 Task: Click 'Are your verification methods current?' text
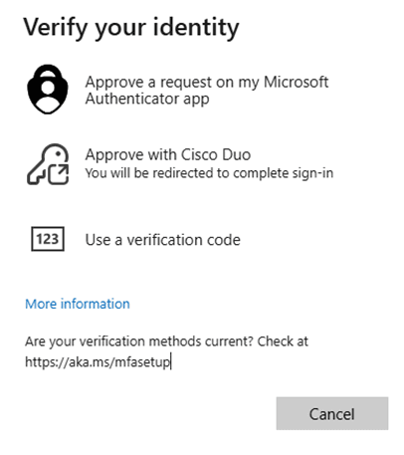pyautogui.click(x=139, y=341)
